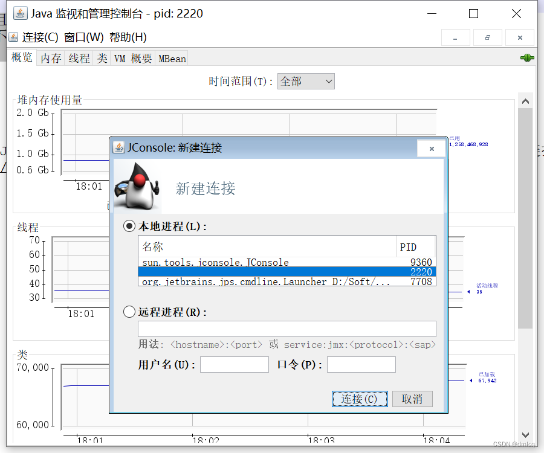544x453 pixels.
Task: Switch to the MBean tab
Action: click(172, 58)
